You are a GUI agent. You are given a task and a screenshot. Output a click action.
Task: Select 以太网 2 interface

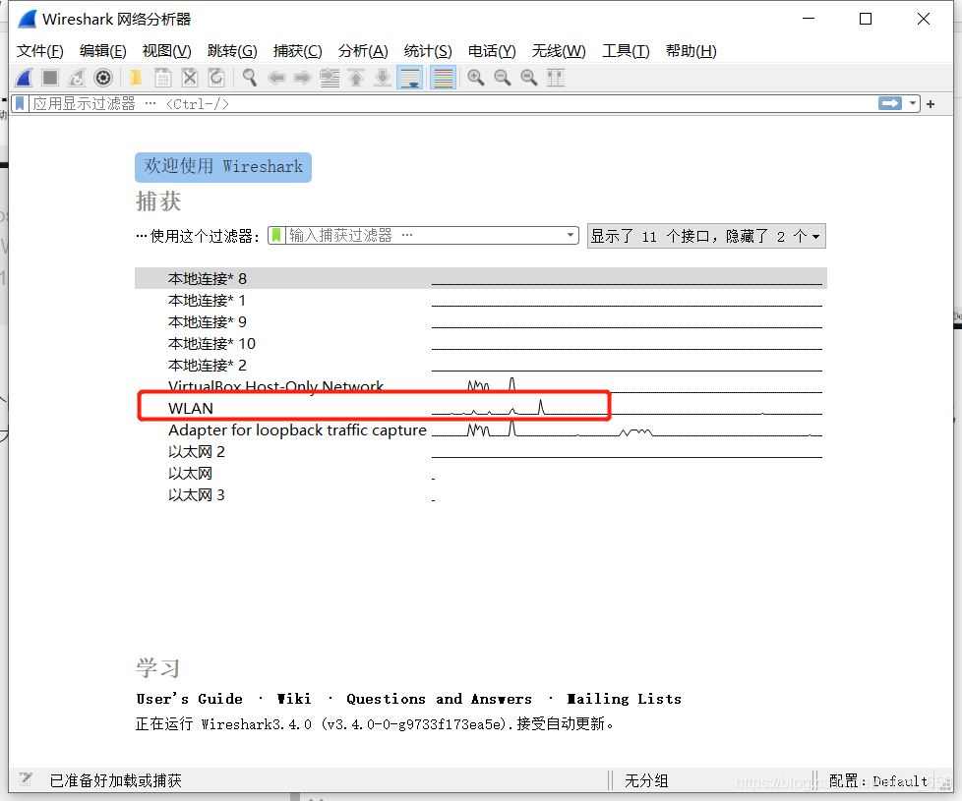[481, 452]
